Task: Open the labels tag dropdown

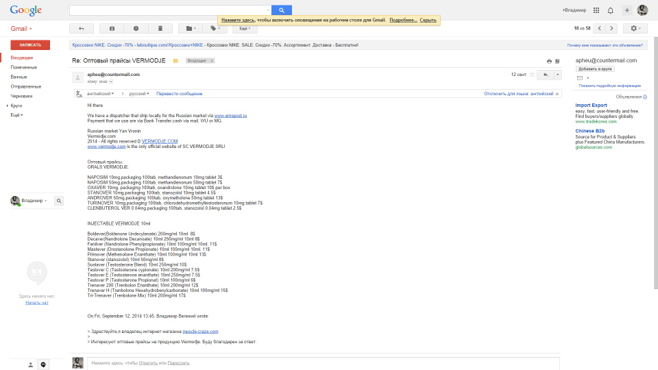Action: [x=216, y=28]
